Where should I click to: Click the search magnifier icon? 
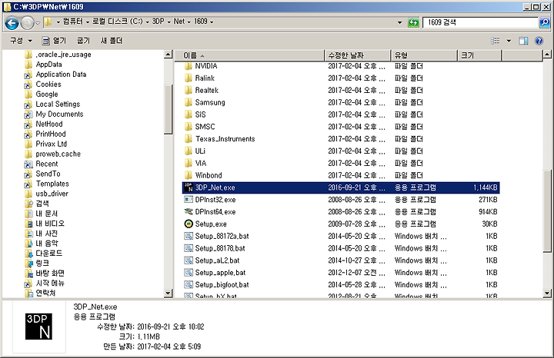point(545,22)
